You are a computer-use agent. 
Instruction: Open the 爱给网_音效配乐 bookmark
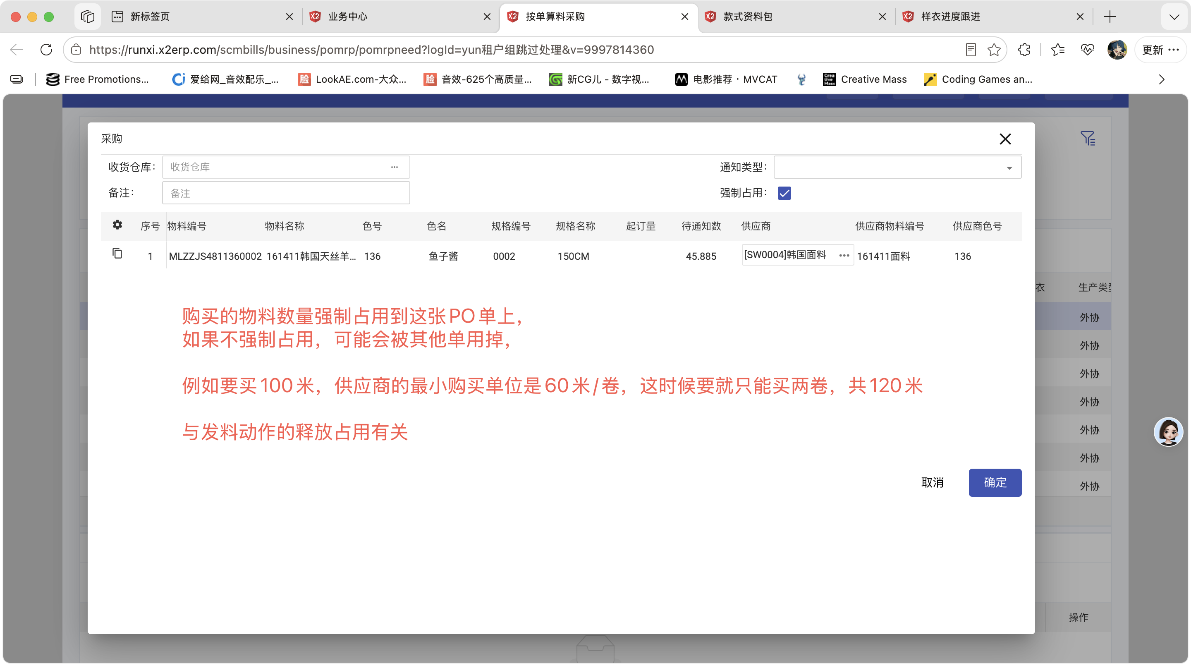coord(225,79)
